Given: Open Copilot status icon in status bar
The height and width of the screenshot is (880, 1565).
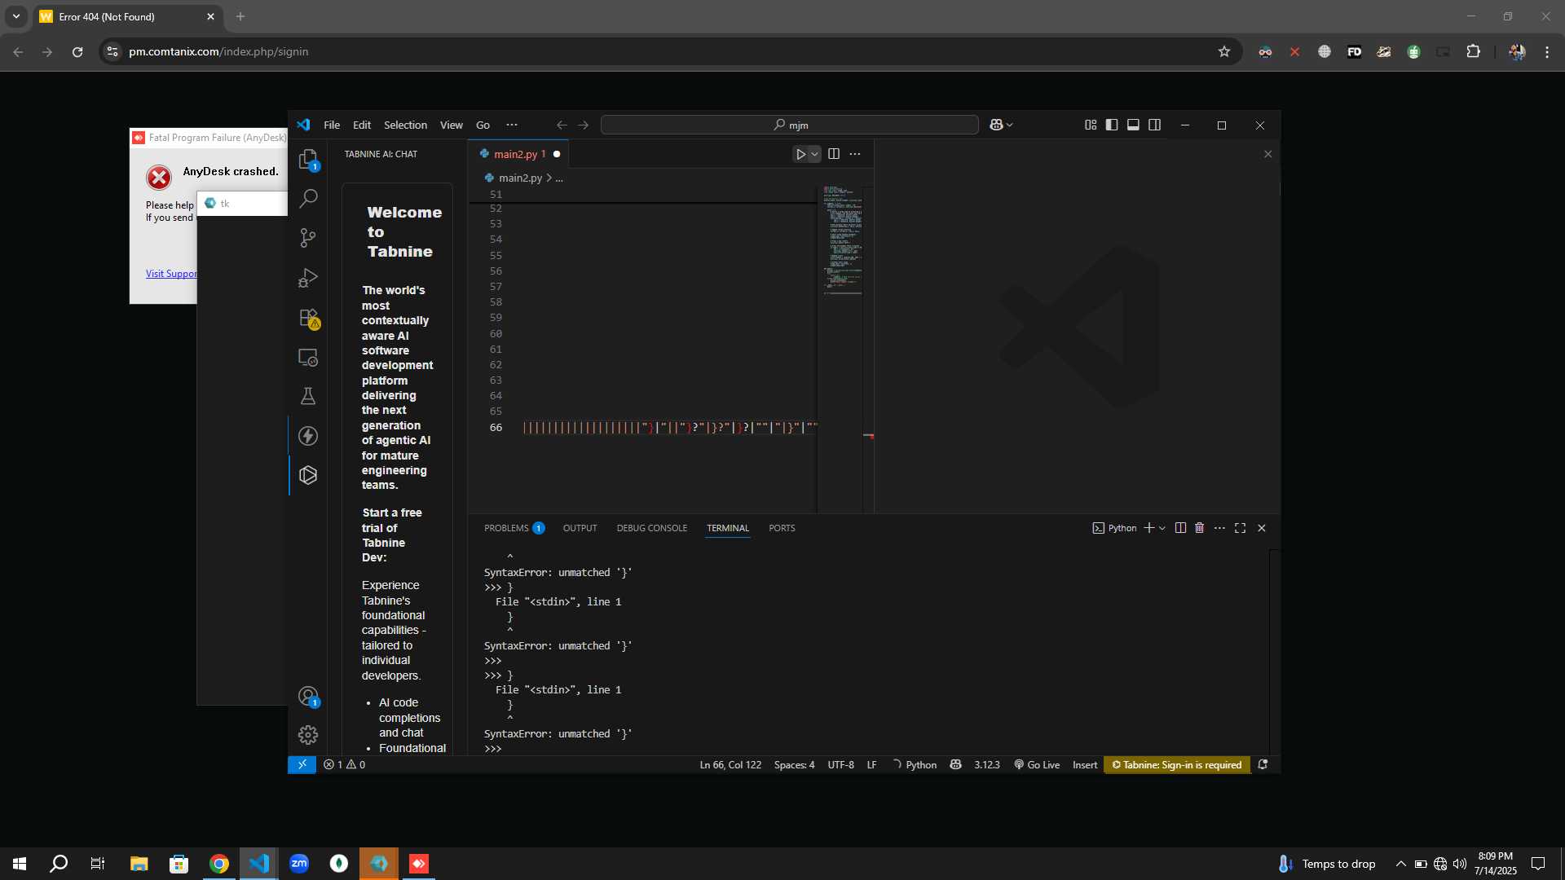Looking at the screenshot, I should [956, 764].
